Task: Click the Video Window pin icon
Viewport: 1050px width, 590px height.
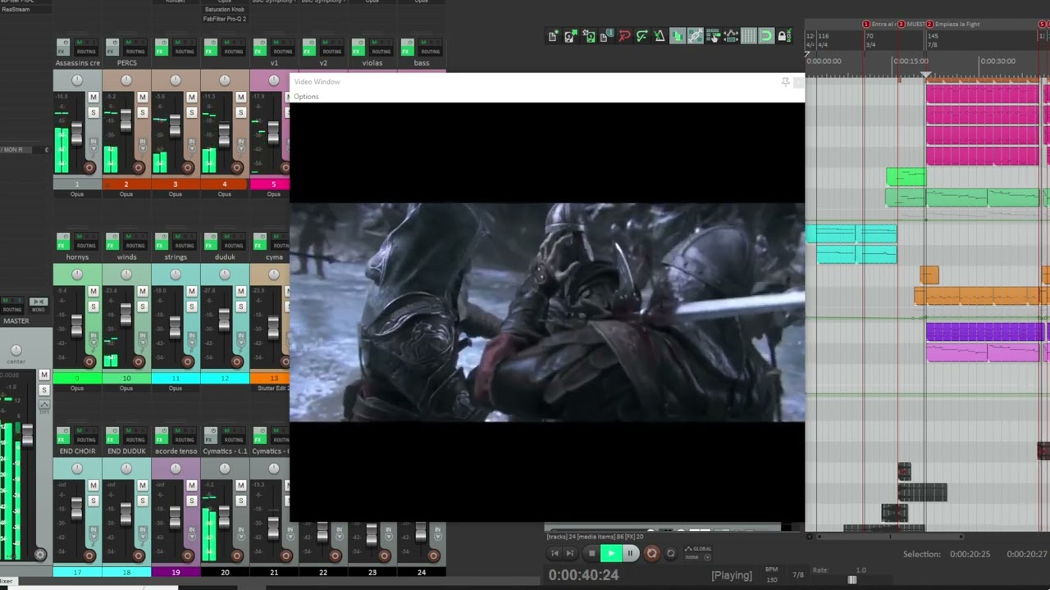Action: (x=785, y=82)
